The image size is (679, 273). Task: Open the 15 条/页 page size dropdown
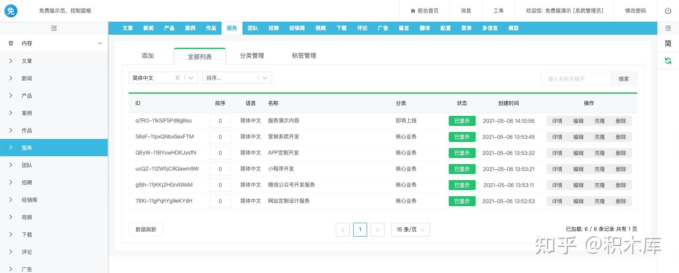click(411, 230)
